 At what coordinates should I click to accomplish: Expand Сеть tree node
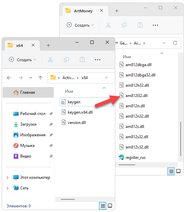[x=7, y=188]
